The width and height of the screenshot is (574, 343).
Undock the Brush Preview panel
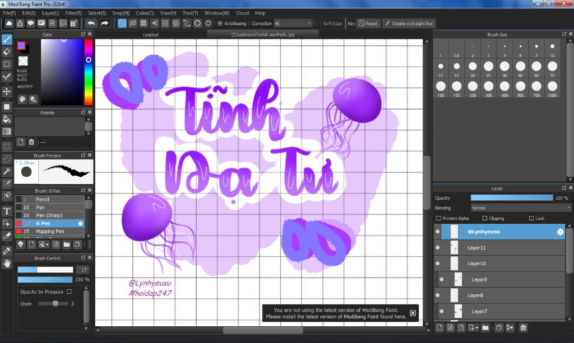point(83,155)
